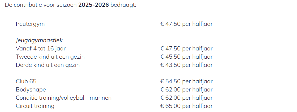The height and width of the screenshot is (112, 297).
Task: Click Conditie training/volleybal - mannen text
Action: (64, 98)
